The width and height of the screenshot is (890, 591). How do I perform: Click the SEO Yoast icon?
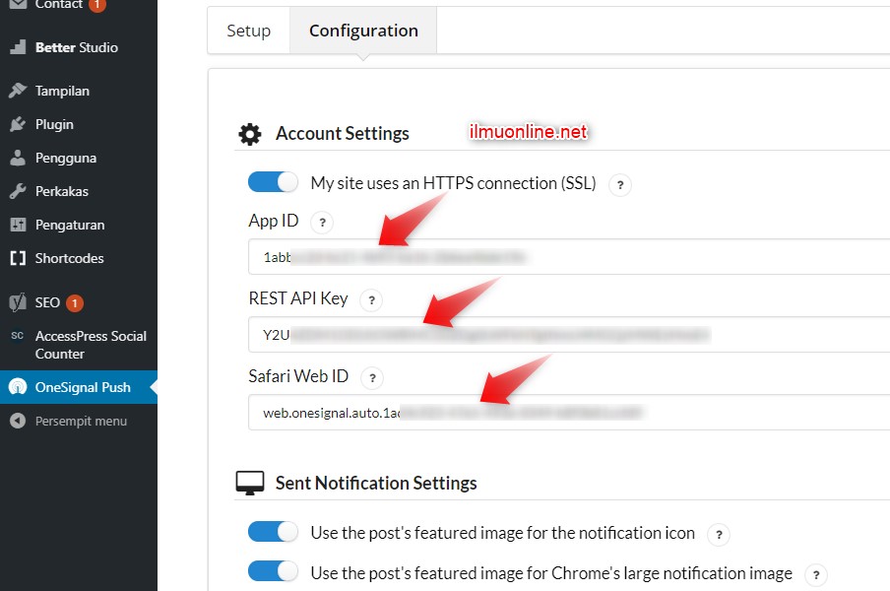(x=17, y=302)
